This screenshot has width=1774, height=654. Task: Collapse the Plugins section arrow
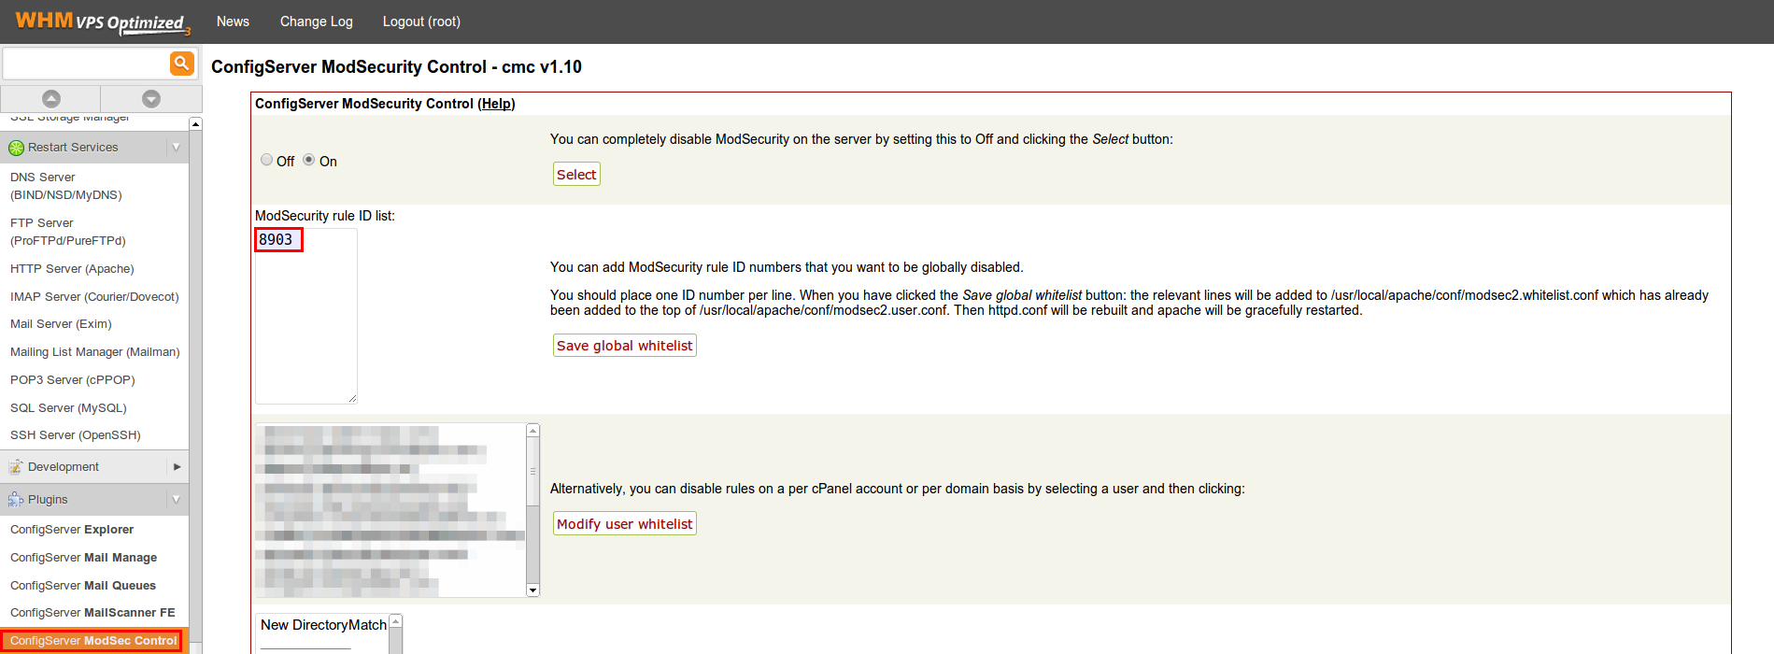(177, 500)
